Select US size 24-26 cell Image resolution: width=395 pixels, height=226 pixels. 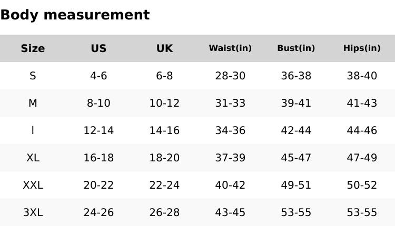pos(98,212)
